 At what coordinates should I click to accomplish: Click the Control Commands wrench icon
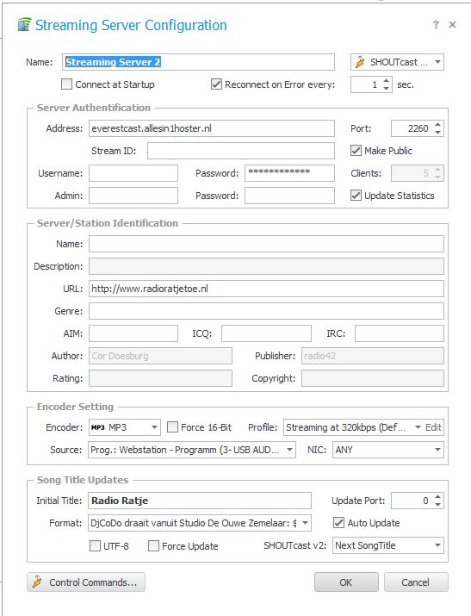point(37,582)
